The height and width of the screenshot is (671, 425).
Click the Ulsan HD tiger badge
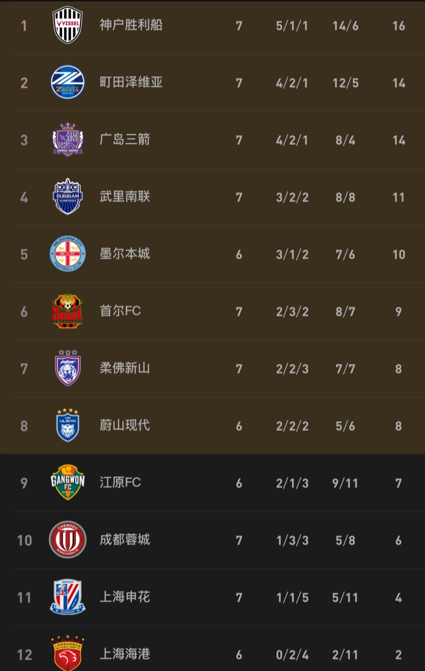(67, 425)
